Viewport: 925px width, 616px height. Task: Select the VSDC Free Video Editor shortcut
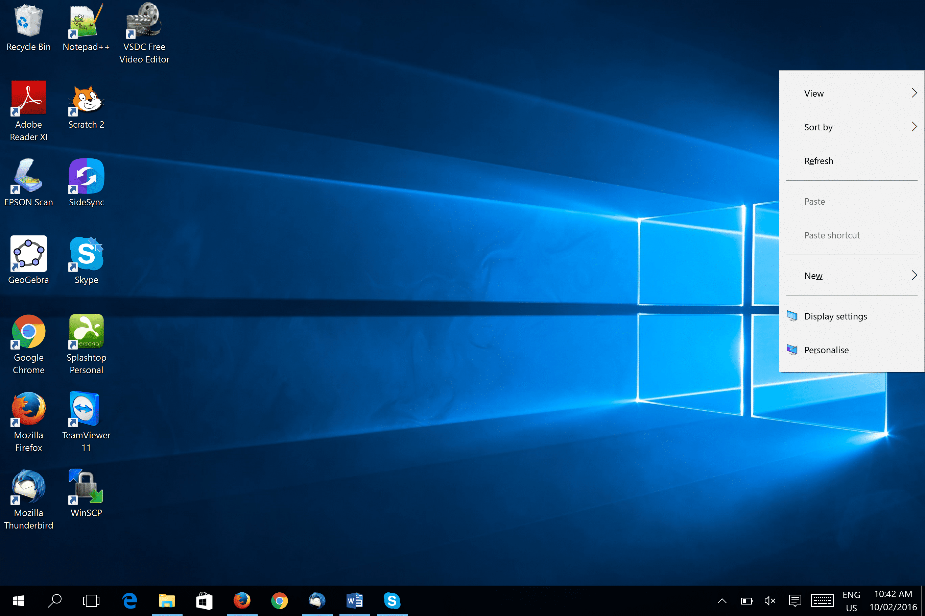point(144,33)
